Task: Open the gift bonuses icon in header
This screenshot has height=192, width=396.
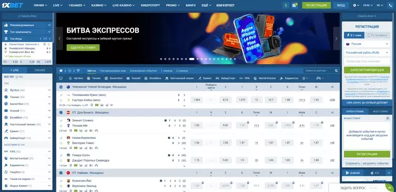Action: click(x=294, y=5)
